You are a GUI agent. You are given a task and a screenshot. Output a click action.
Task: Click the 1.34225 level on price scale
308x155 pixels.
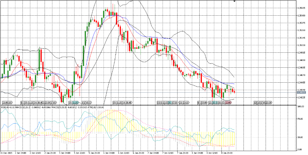(301, 97)
